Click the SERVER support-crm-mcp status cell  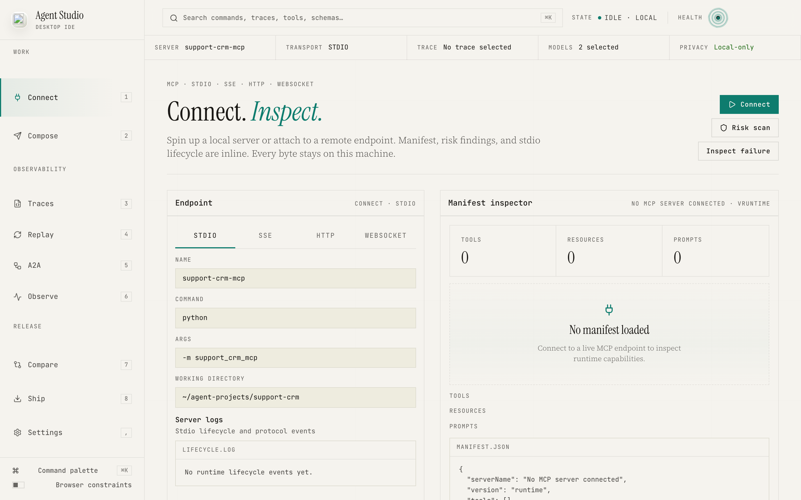(210, 47)
